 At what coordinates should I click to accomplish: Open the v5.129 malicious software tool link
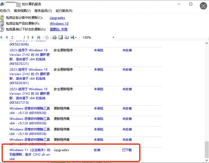(30, 121)
